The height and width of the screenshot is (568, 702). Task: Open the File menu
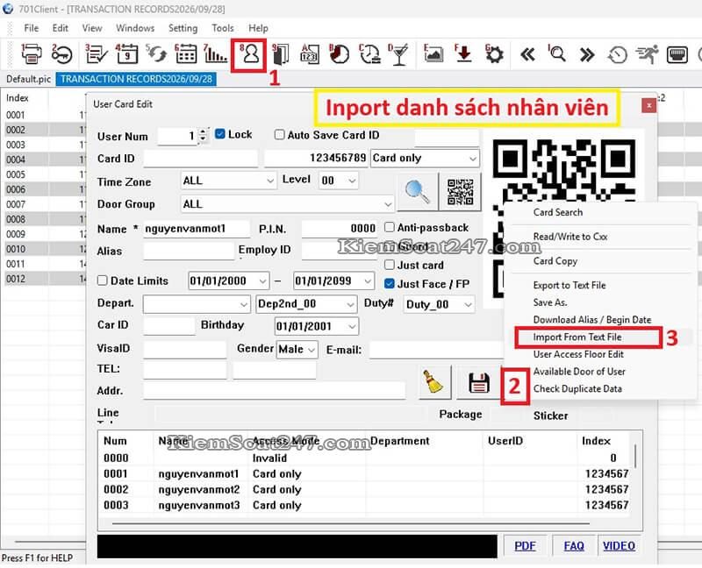click(x=31, y=28)
